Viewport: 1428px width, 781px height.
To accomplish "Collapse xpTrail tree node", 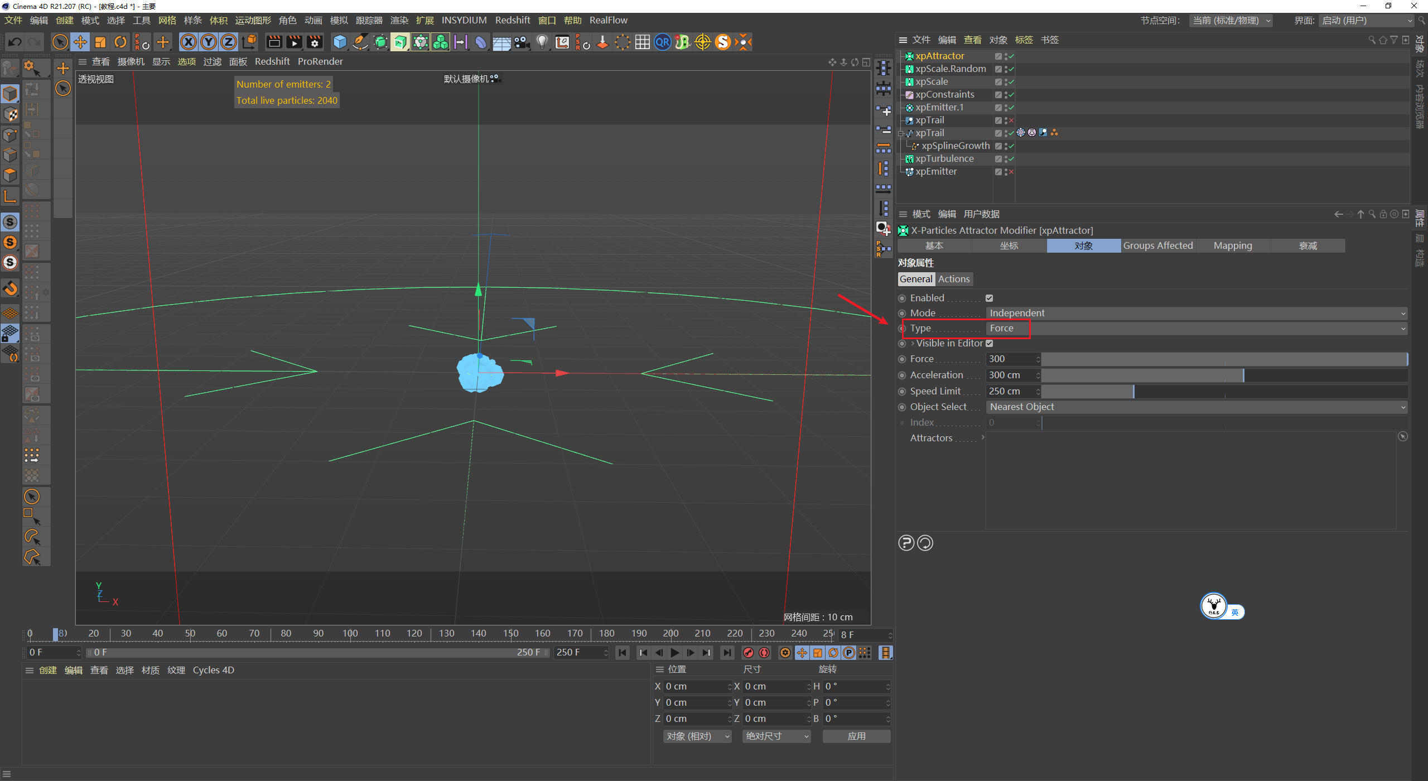I will [901, 133].
